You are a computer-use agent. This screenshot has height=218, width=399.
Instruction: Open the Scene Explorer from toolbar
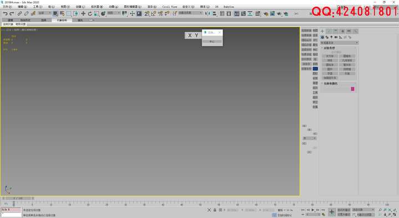point(222,14)
